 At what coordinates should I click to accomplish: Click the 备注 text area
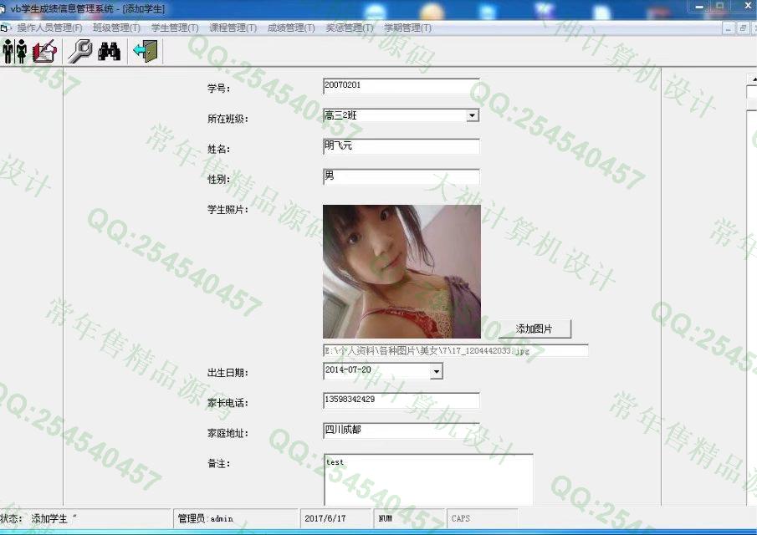tap(428, 480)
